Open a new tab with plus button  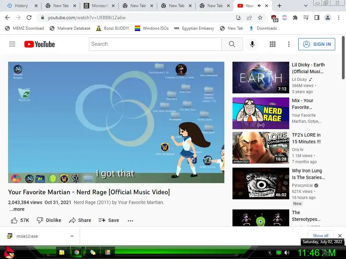click(x=279, y=6)
